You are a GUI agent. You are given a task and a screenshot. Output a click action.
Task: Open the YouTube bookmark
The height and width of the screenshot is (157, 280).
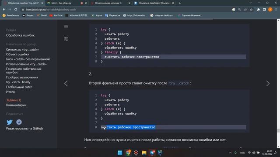[56, 16]
